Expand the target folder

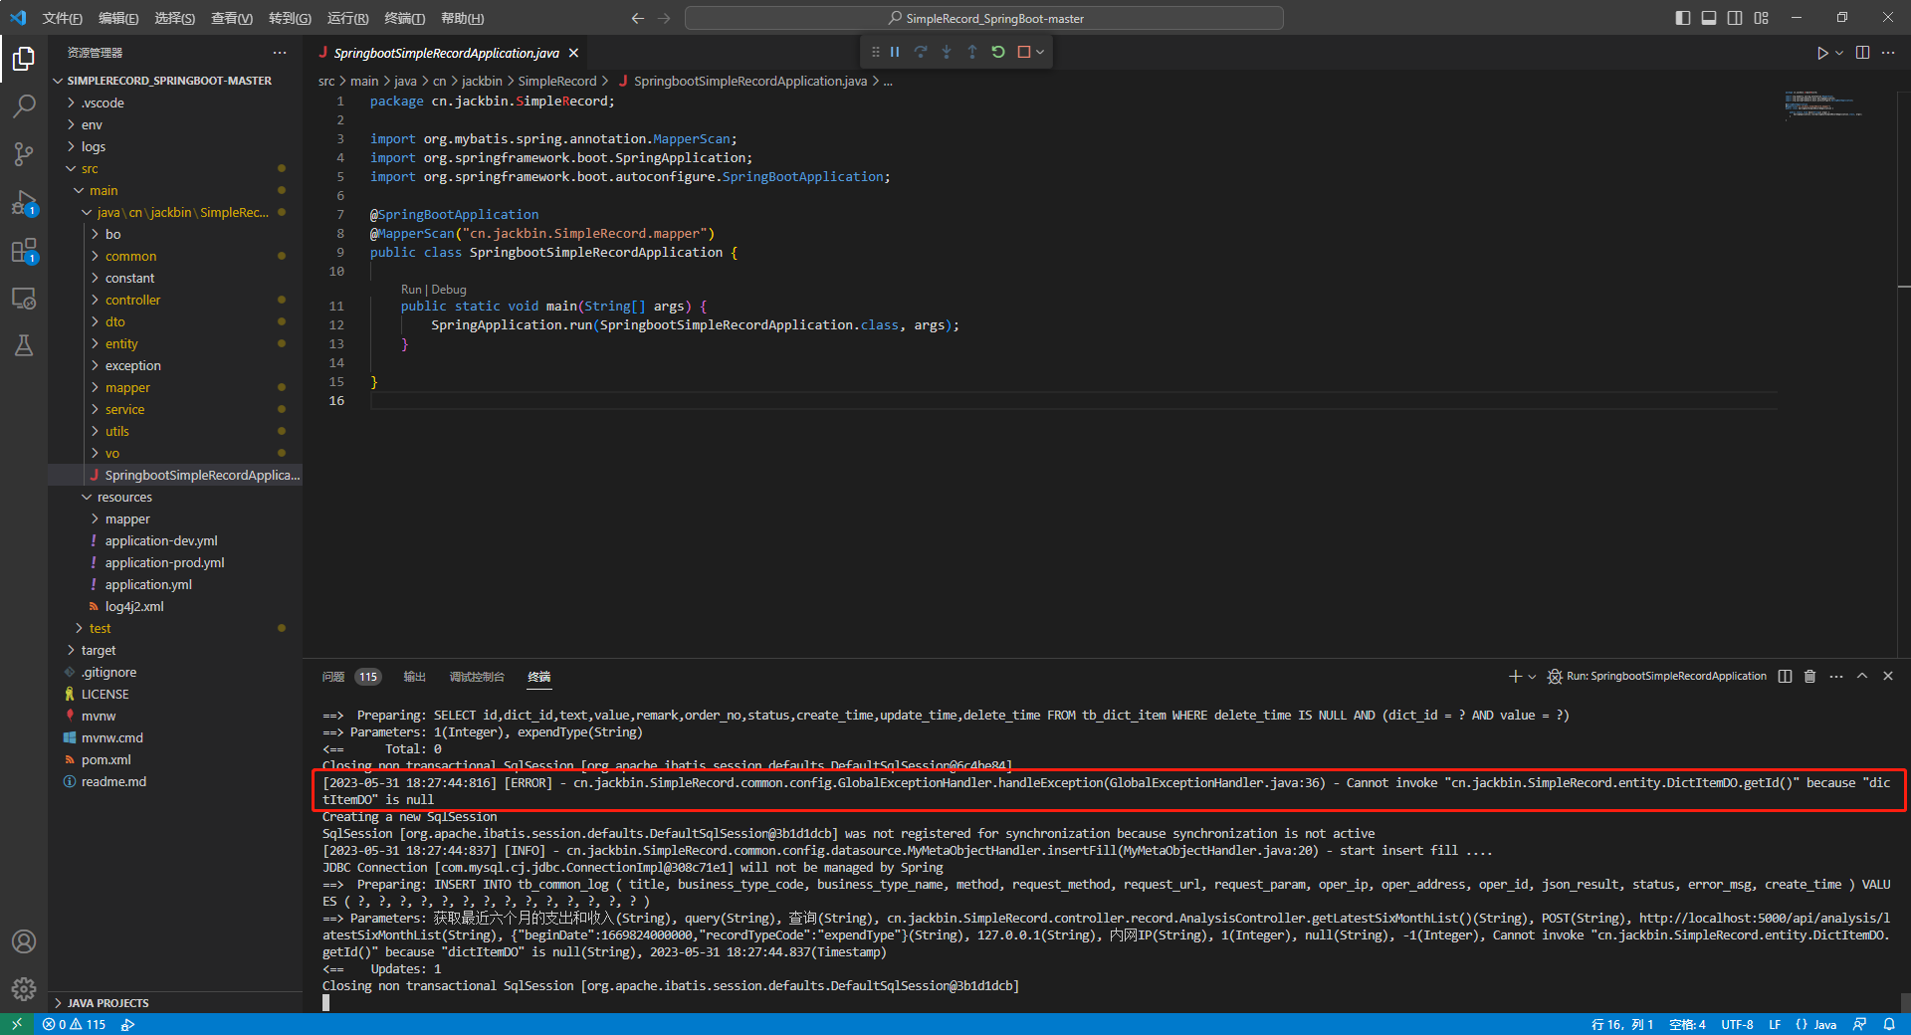tap(100, 650)
